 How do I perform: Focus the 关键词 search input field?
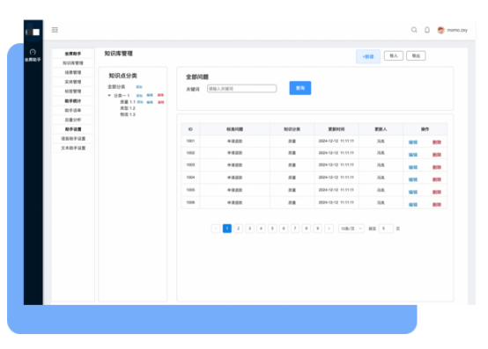pyautogui.click(x=242, y=89)
